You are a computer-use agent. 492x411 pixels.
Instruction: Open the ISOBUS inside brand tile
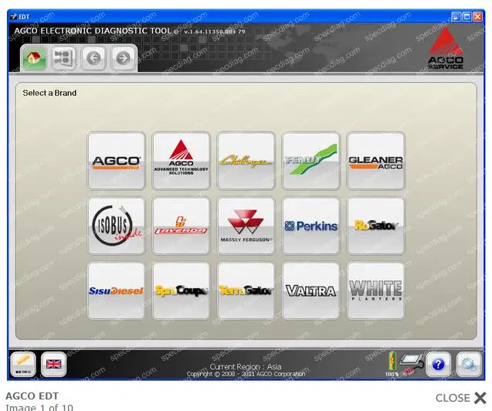coord(117,226)
